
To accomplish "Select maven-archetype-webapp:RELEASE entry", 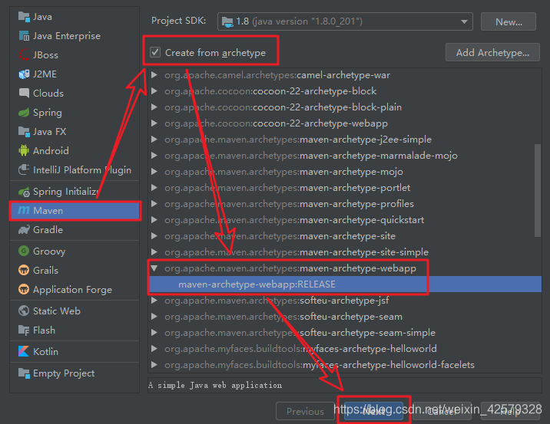I will tap(345, 284).
